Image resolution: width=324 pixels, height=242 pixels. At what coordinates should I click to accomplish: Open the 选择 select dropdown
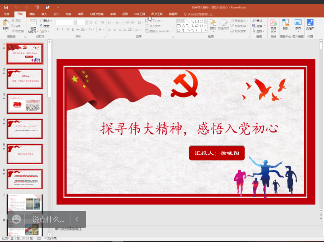[259, 31]
